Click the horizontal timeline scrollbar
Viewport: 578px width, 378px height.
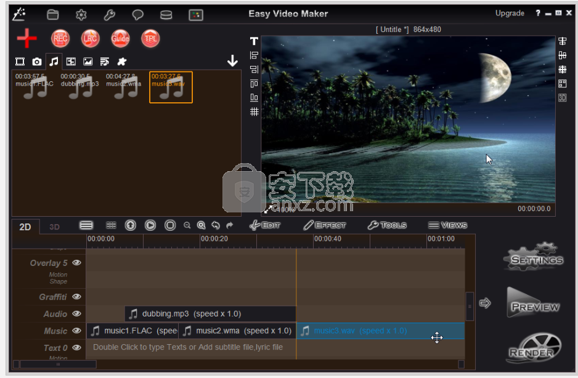pyautogui.click(x=58, y=364)
